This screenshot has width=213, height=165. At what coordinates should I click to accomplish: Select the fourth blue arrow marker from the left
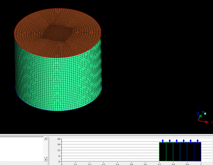pos(184,141)
